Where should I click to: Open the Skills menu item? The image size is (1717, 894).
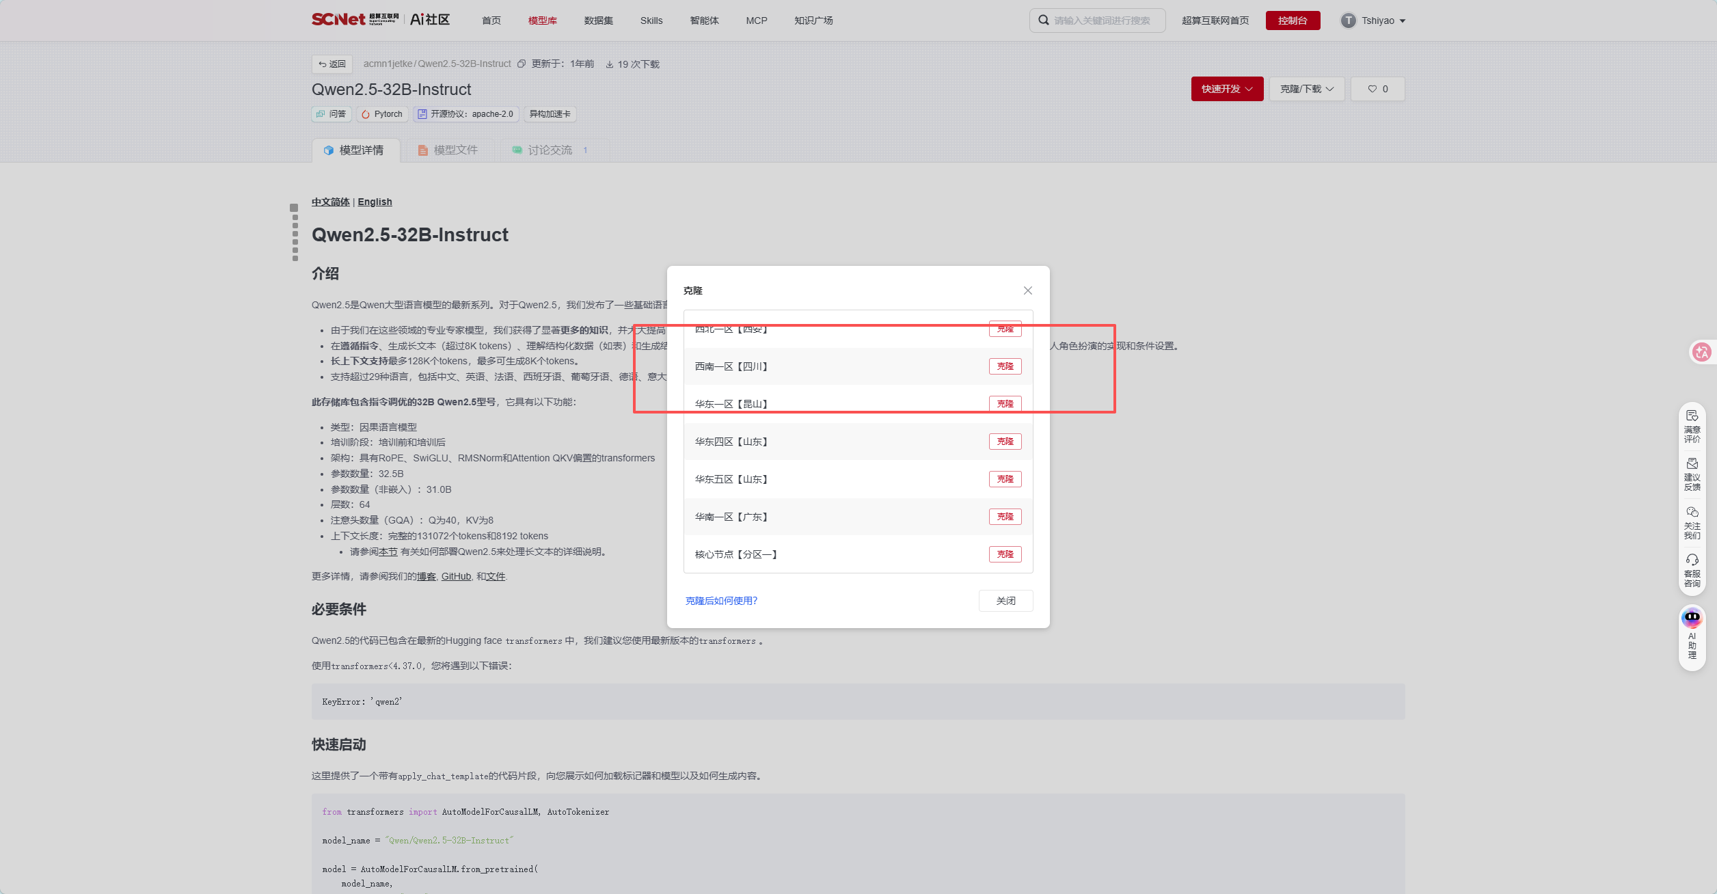pos(651,21)
